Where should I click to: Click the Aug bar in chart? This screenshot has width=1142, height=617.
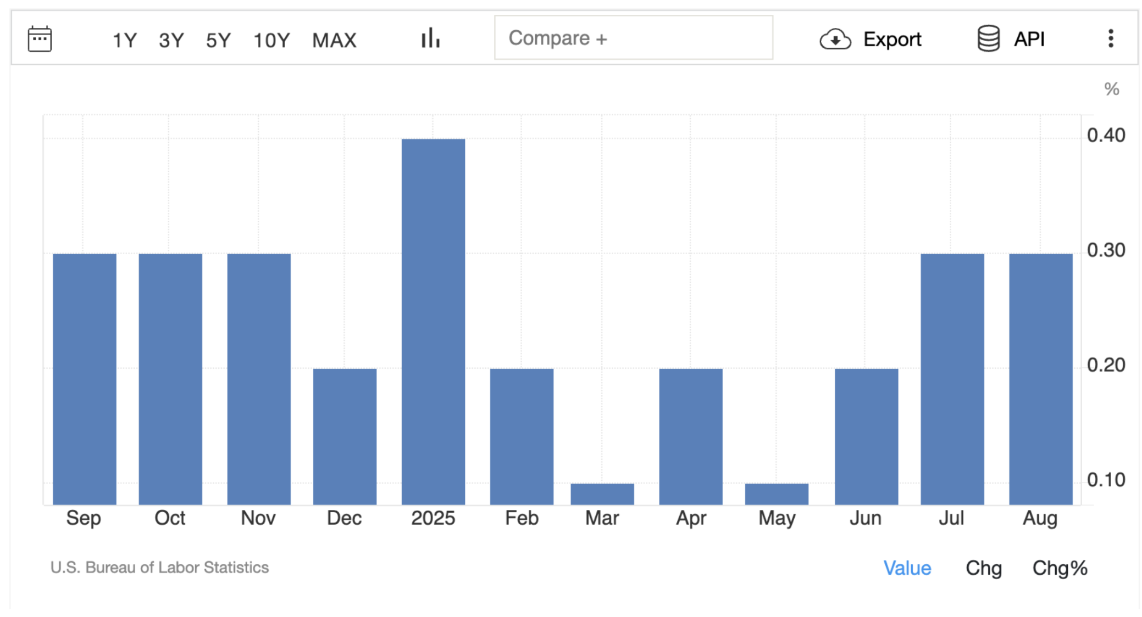pos(1040,379)
